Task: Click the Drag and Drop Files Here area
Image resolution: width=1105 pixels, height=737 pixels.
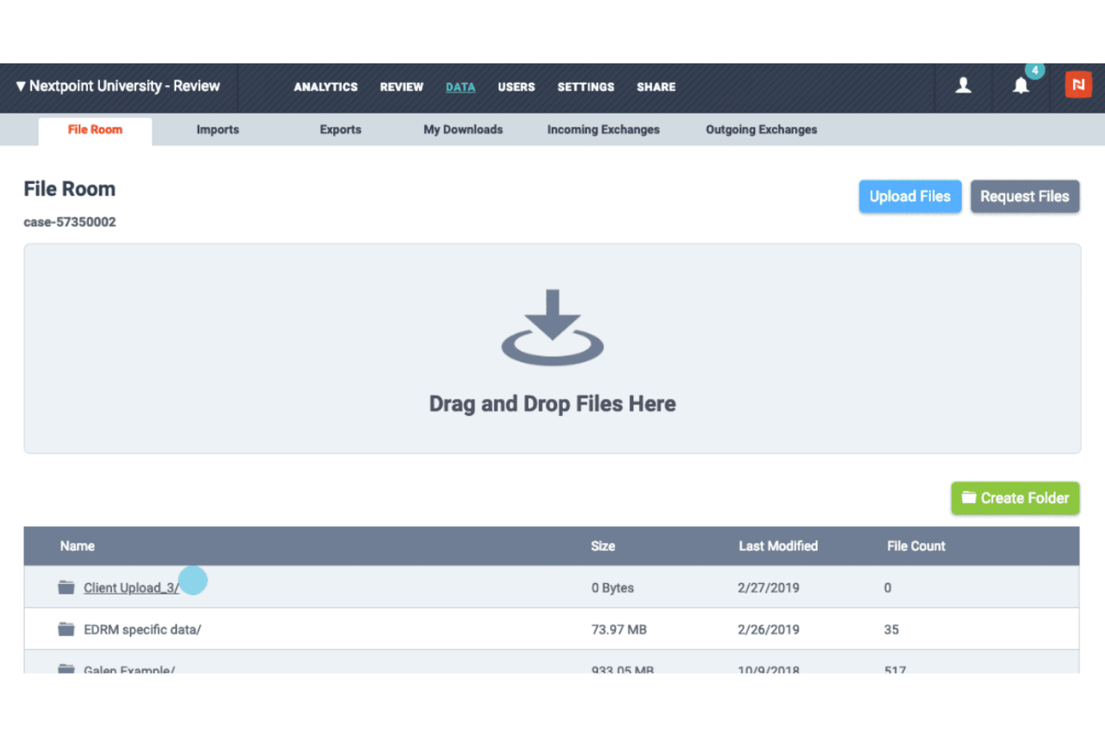Action: pos(552,349)
